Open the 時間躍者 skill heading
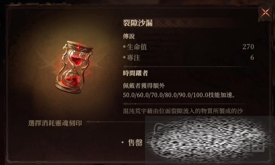Viewport: 275px width, 165px height. coord(136,73)
